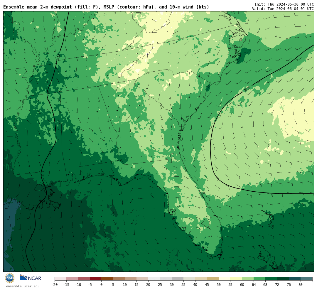Click the NSF logo

click(x=10, y=278)
